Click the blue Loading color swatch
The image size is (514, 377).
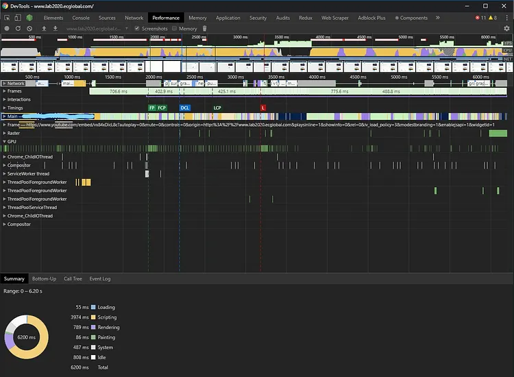point(93,307)
